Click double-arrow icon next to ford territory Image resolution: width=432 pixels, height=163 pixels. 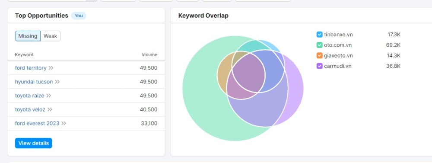coord(51,68)
